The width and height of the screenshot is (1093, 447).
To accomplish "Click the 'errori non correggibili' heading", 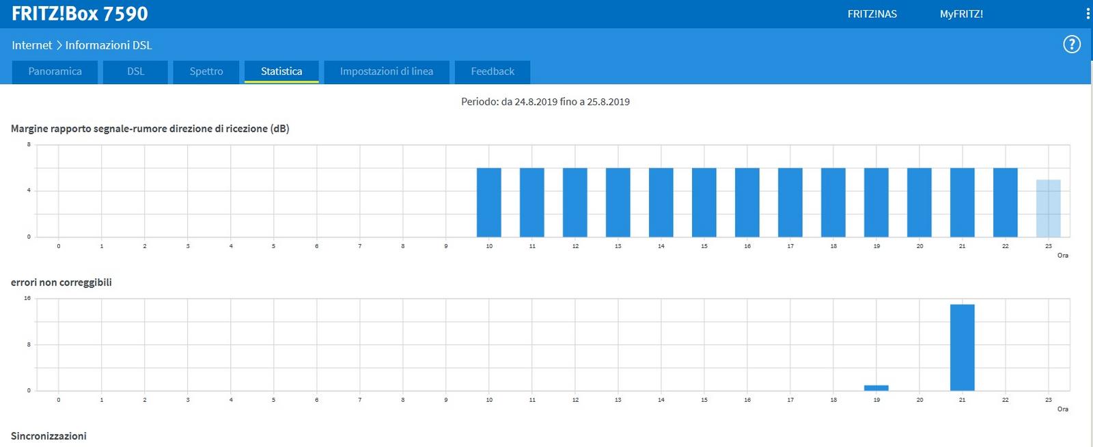I will click(x=61, y=282).
